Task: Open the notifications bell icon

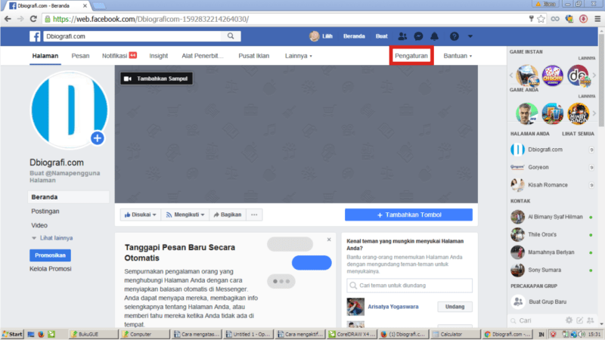Action: coord(434,36)
